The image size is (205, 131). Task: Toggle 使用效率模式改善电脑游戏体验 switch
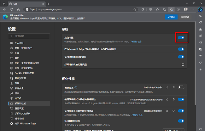[181, 99]
